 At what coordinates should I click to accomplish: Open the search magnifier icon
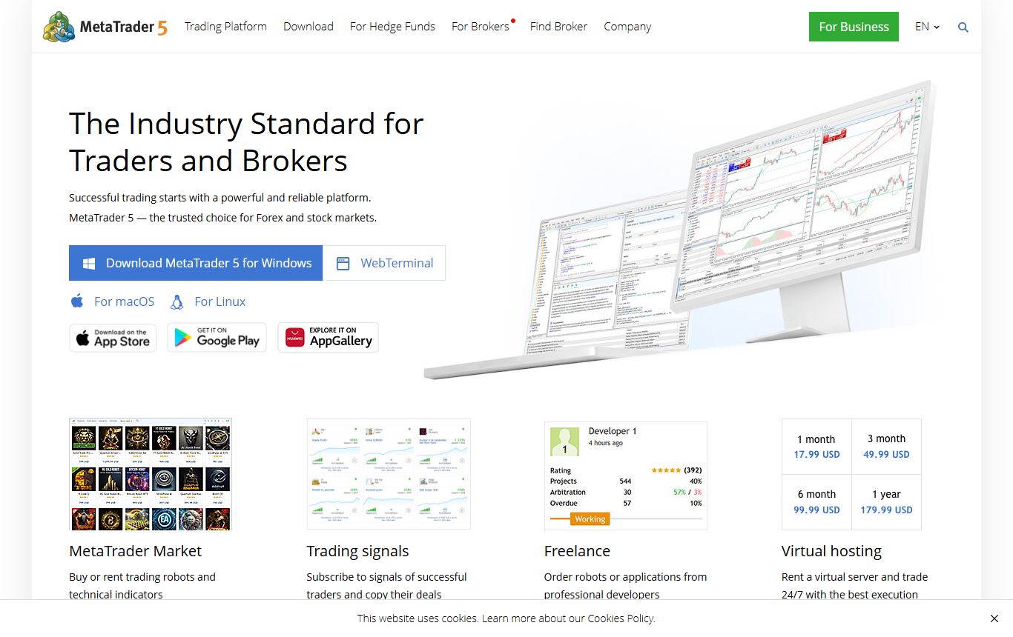tap(963, 27)
